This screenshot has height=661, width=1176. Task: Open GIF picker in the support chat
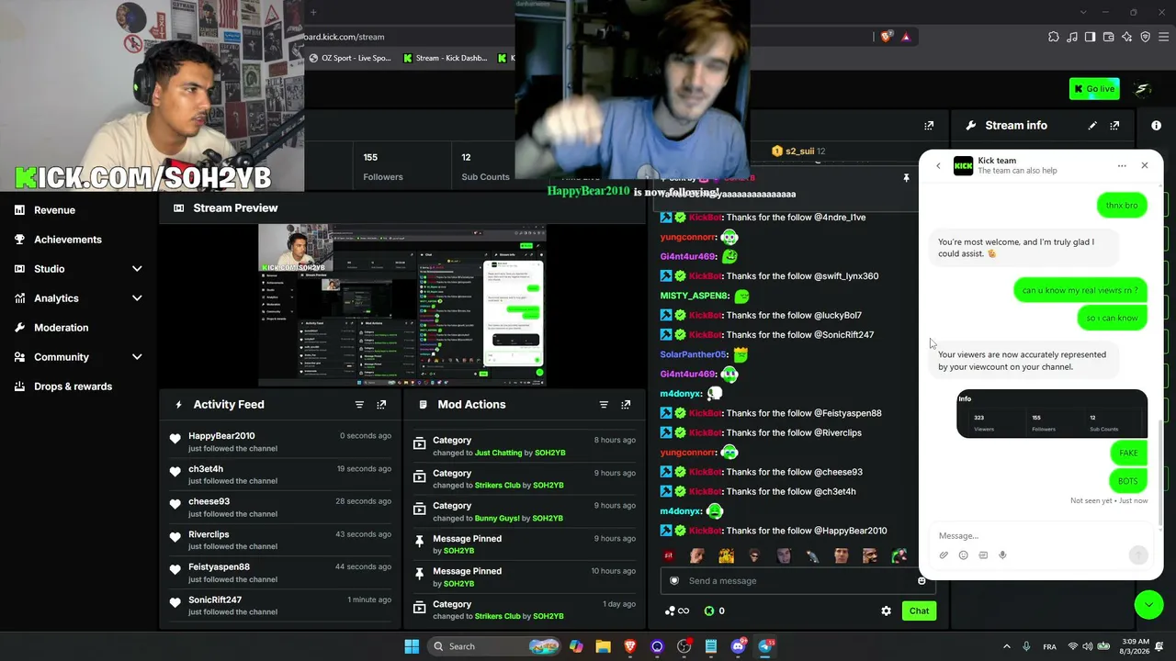(983, 555)
